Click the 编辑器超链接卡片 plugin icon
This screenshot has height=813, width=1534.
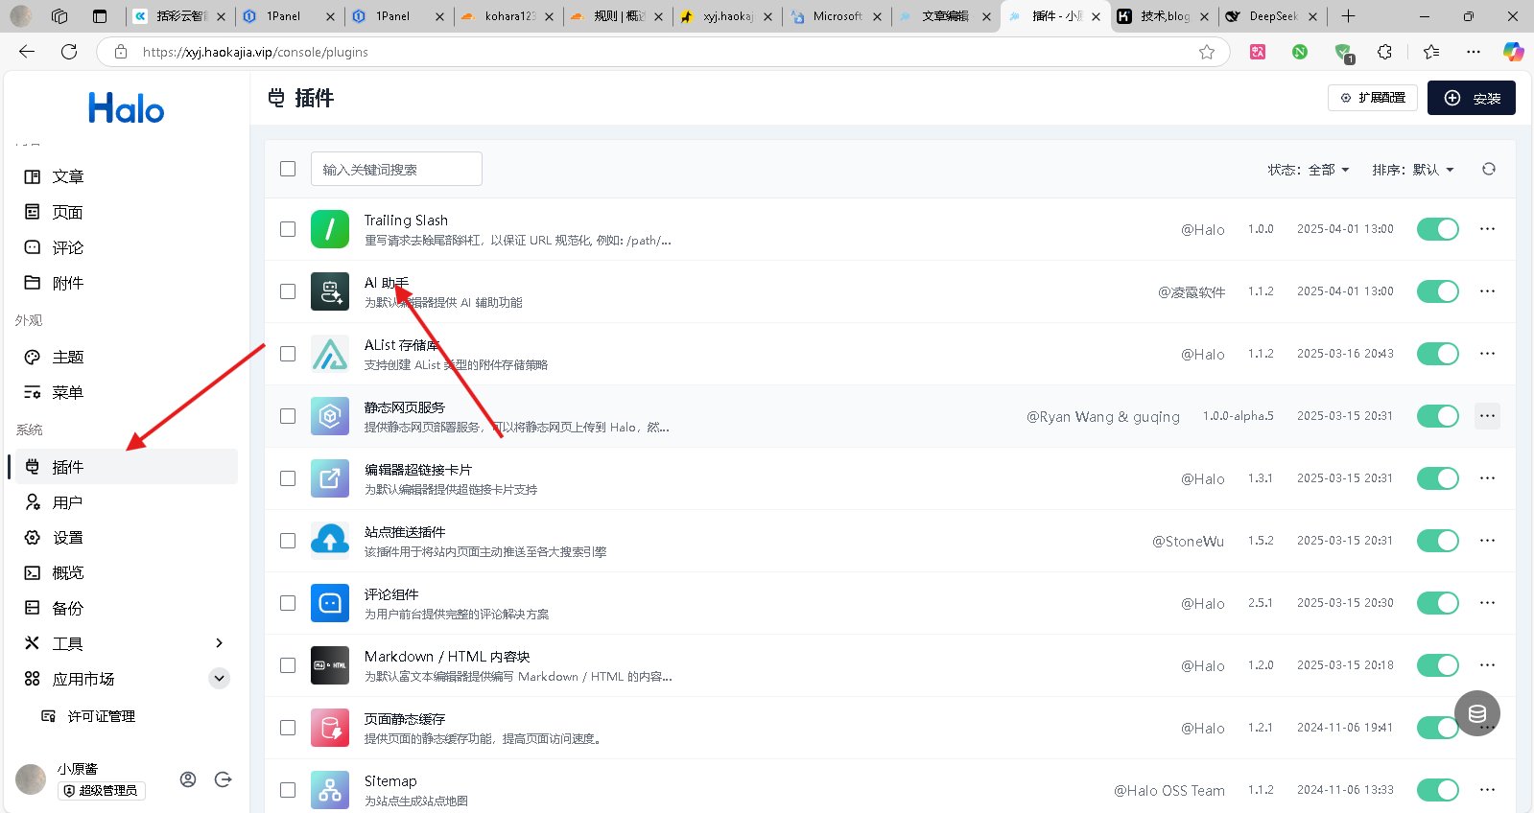(x=330, y=478)
